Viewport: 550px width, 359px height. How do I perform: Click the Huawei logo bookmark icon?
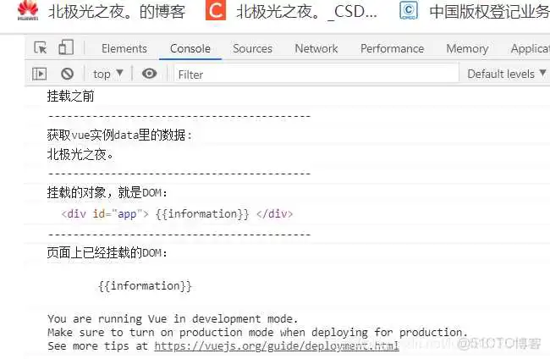click(x=28, y=11)
